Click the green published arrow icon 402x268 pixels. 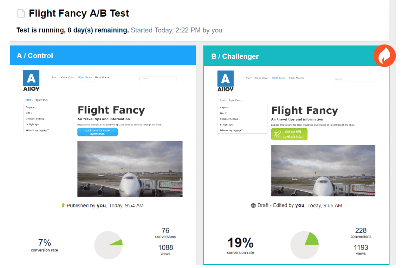pos(63,205)
